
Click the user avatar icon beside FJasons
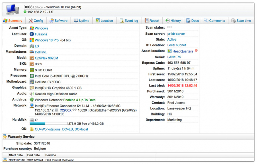[x=32, y=34]
